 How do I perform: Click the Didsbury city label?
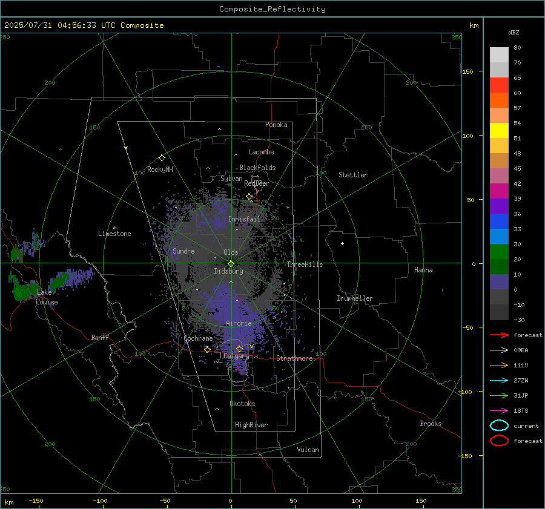[228, 271]
